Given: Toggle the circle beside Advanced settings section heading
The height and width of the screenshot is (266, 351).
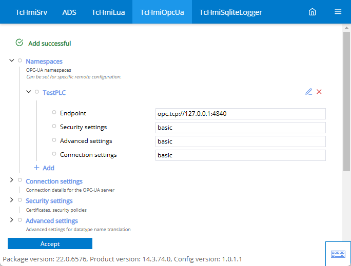Looking at the screenshot, I should pyautogui.click(x=20, y=220).
